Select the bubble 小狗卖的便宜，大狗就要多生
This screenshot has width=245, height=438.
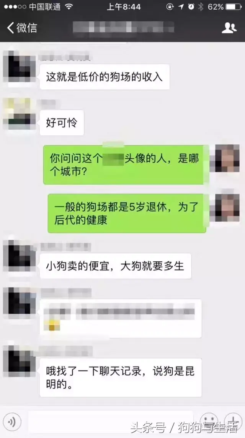pyautogui.click(x=116, y=266)
